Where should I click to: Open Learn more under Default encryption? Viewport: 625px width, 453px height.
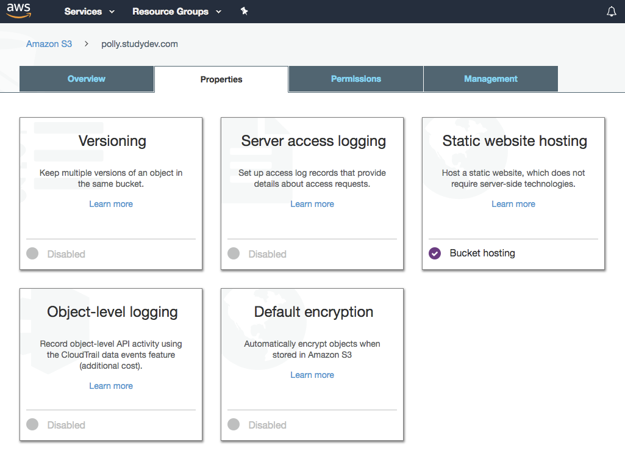pos(312,375)
